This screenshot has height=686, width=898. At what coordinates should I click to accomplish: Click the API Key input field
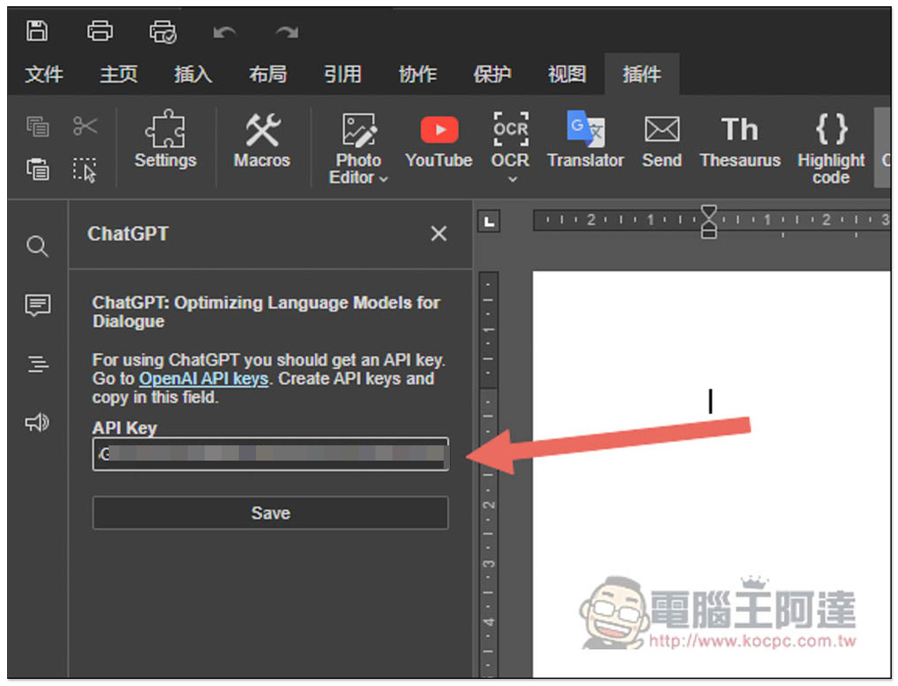point(270,454)
